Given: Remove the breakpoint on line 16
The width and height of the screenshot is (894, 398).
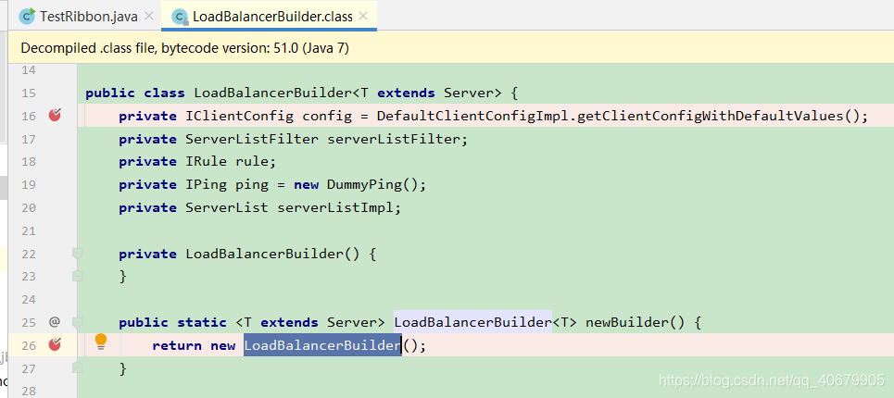Looking at the screenshot, I should coord(55,116).
